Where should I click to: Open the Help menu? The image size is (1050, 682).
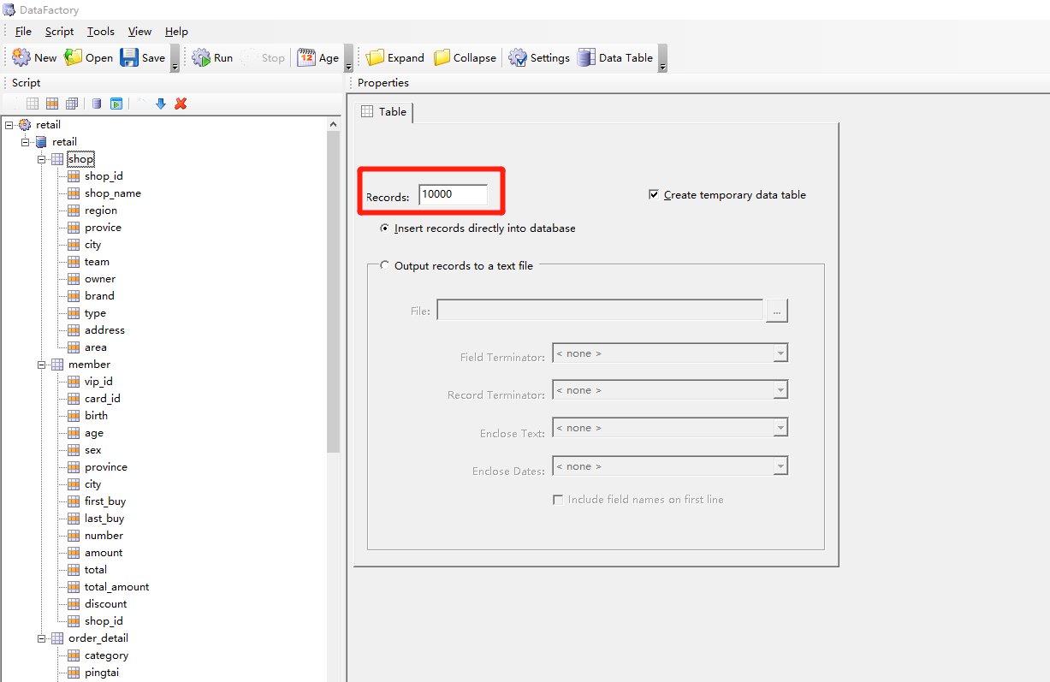point(177,32)
